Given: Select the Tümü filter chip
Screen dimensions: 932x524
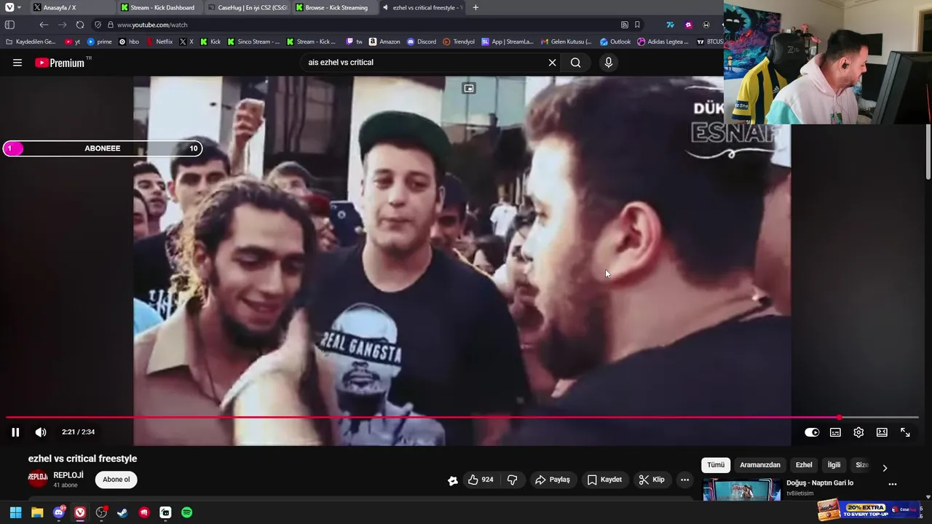Looking at the screenshot, I should pos(716,465).
